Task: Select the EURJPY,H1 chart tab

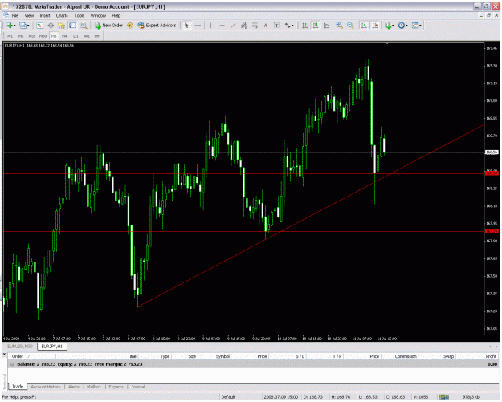Action: [52, 347]
